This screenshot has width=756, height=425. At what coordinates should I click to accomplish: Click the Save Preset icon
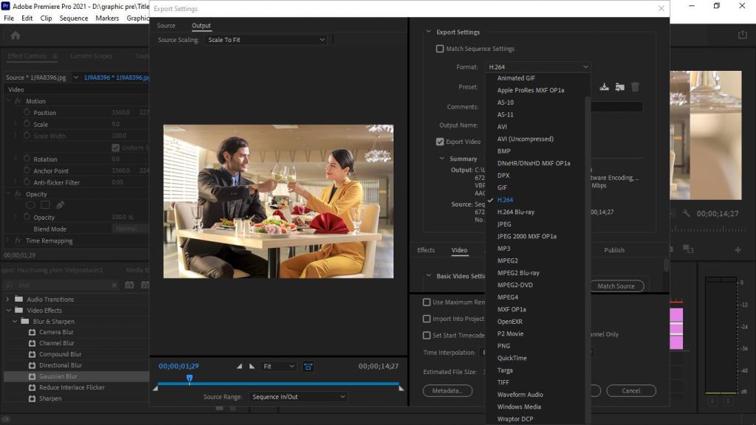click(x=605, y=86)
